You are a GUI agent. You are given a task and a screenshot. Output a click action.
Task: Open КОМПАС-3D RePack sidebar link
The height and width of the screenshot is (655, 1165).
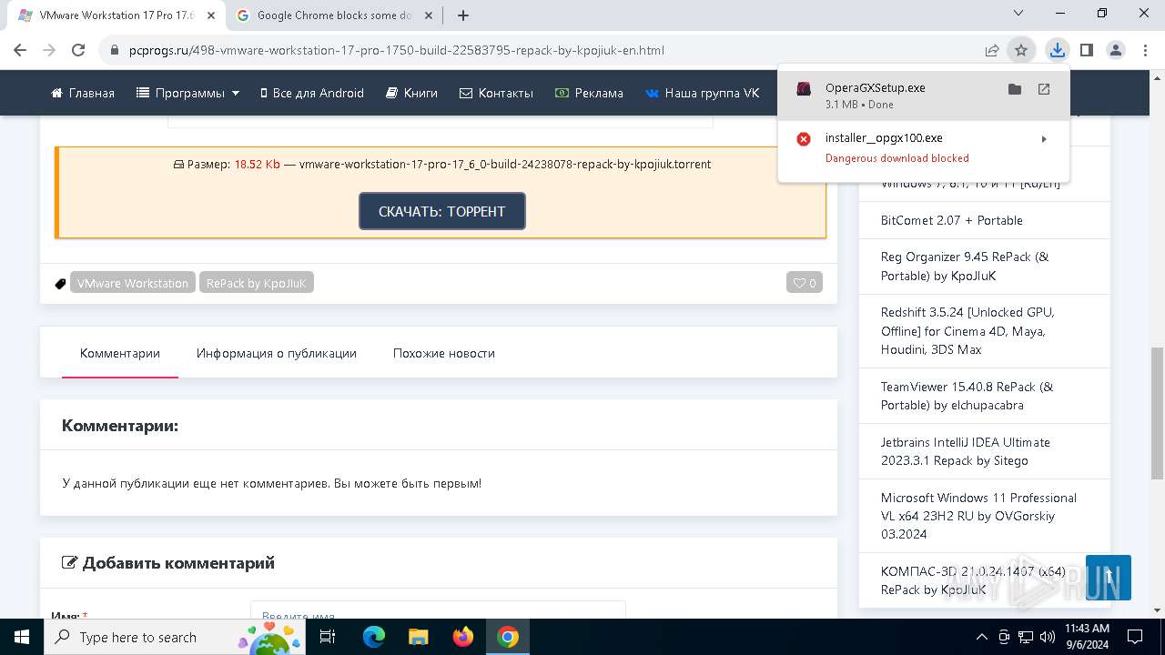tap(973, 580)
